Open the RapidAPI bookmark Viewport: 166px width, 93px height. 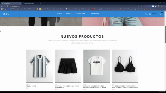coord(29,9)
